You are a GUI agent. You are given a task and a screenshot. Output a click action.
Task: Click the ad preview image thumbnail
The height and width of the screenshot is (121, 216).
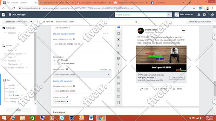click(x=161, y=59)
